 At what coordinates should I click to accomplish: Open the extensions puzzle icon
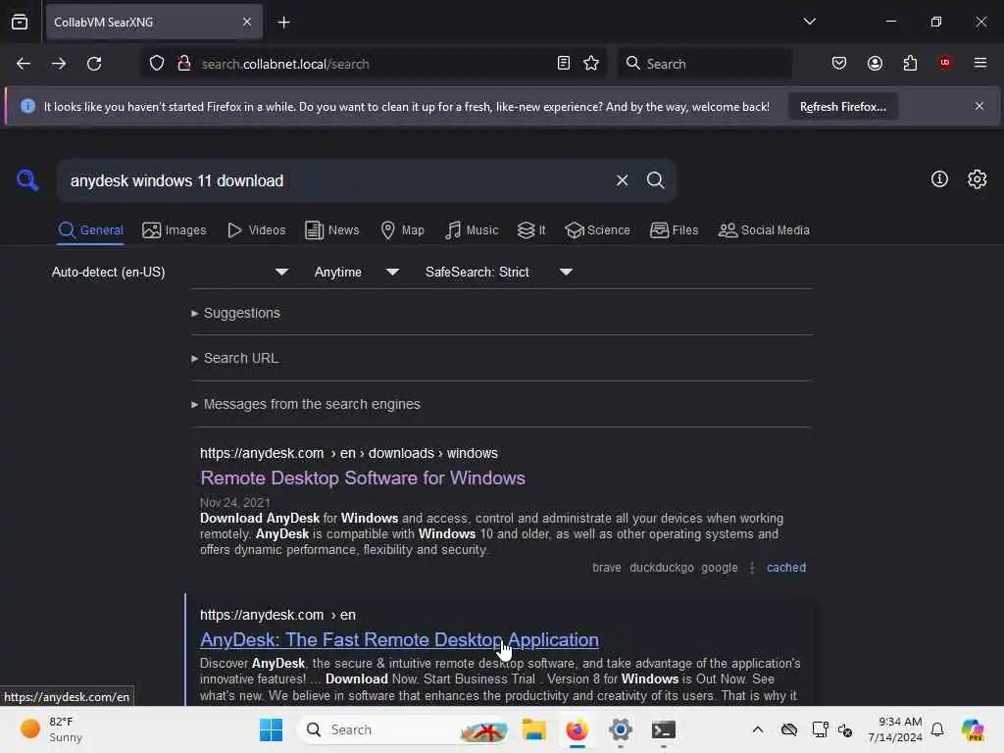pyautogui.click(x=910, y=64)
